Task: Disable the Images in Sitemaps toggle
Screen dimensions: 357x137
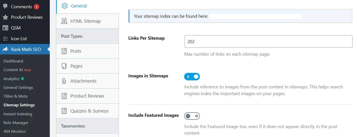Action: pos(192,76)
